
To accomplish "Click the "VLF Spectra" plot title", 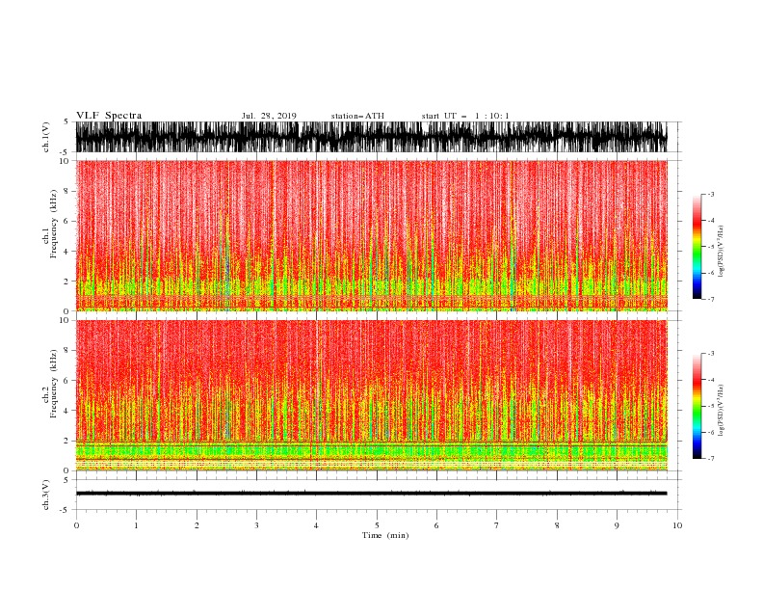I will click(109, 116).
